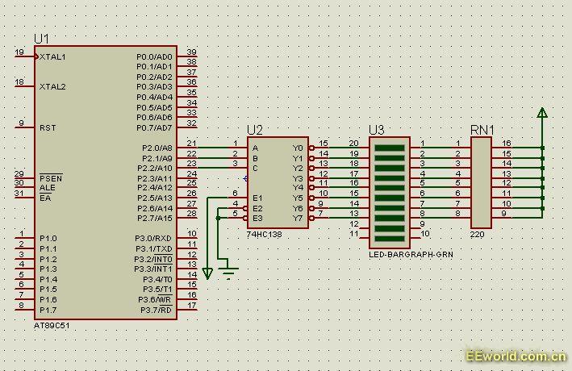Click input B label on U2

256,159
